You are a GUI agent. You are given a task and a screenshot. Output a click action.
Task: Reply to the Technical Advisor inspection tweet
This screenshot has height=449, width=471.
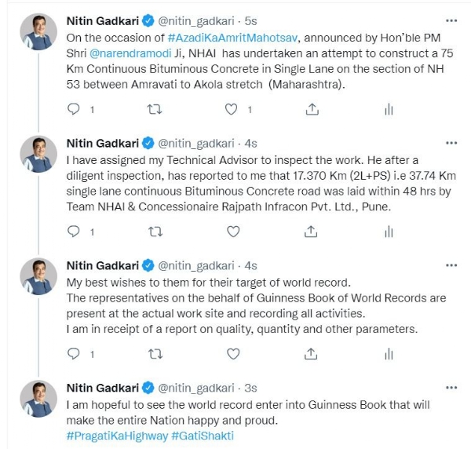pyautogui.click(x=74, y=232)
